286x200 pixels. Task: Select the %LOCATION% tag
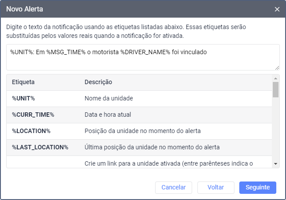point(31,131)
